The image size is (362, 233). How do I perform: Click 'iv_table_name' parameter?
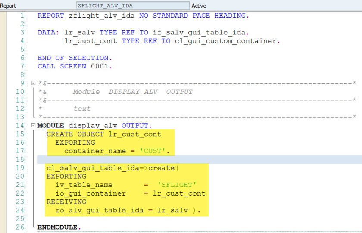(84, 185)
